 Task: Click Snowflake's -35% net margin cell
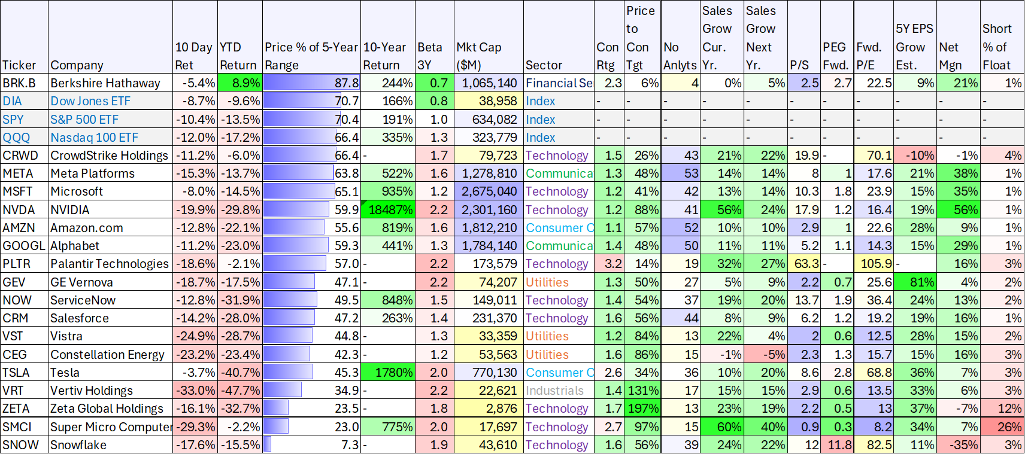(959, 444)
